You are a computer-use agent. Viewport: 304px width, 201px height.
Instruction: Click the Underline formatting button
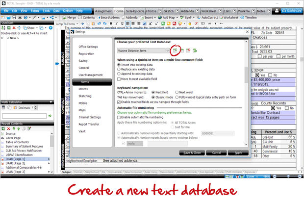tap(122, 24)
